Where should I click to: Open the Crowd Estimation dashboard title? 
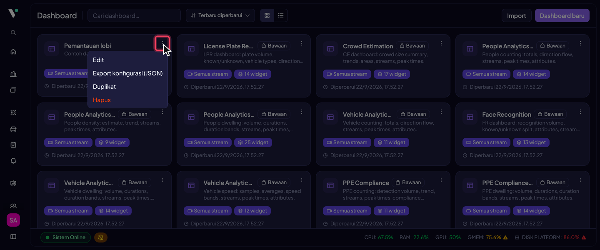tap(368, 46)
